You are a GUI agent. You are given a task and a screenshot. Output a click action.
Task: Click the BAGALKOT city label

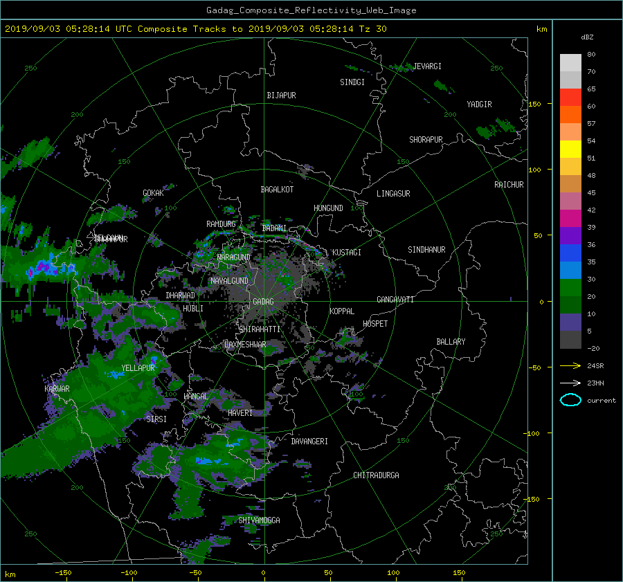[x=277, y=190]
